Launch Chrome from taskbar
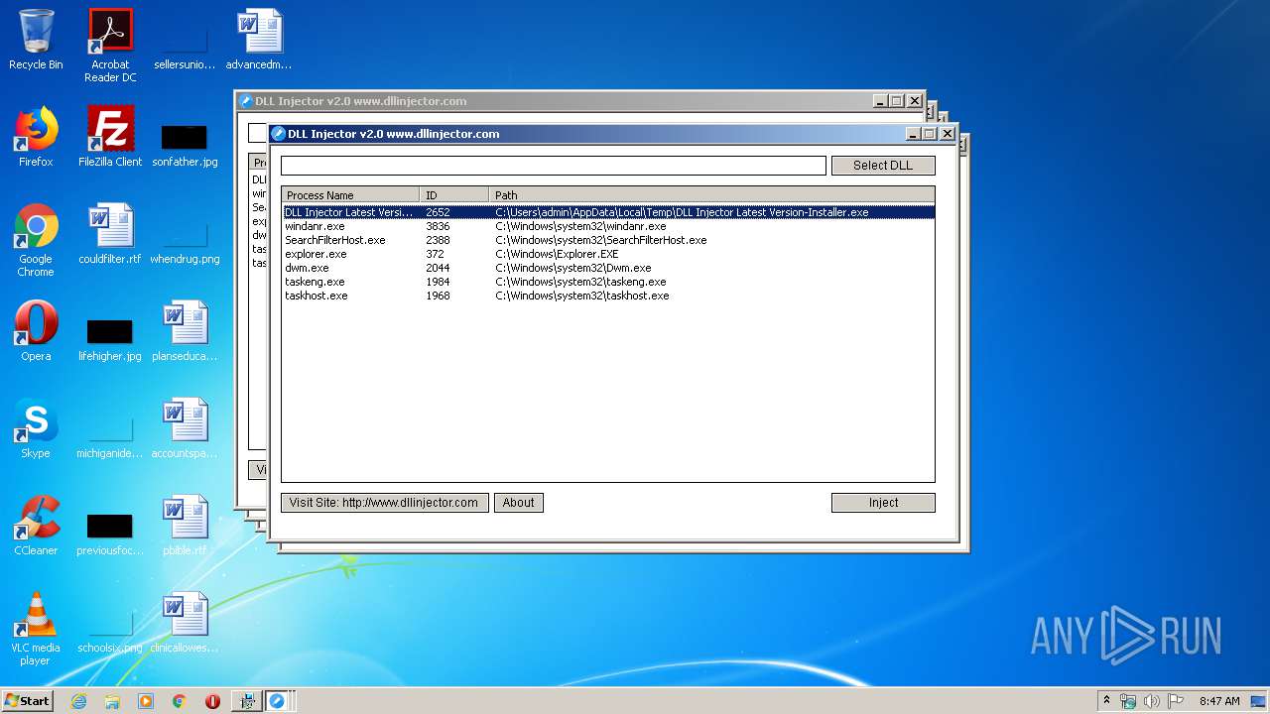 click(x=180, y=701)
